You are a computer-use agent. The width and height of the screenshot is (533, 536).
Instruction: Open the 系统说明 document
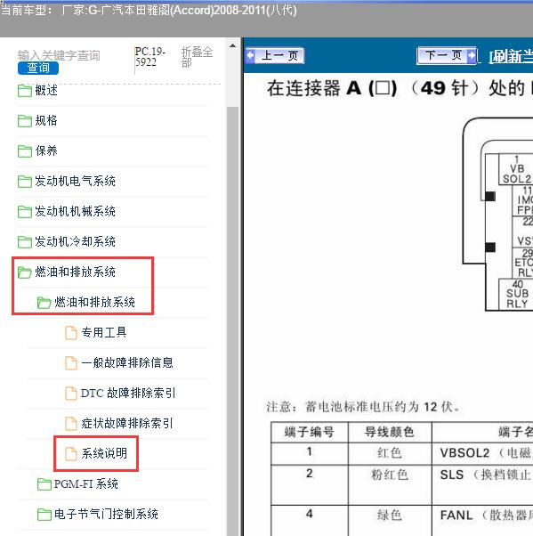104,453
